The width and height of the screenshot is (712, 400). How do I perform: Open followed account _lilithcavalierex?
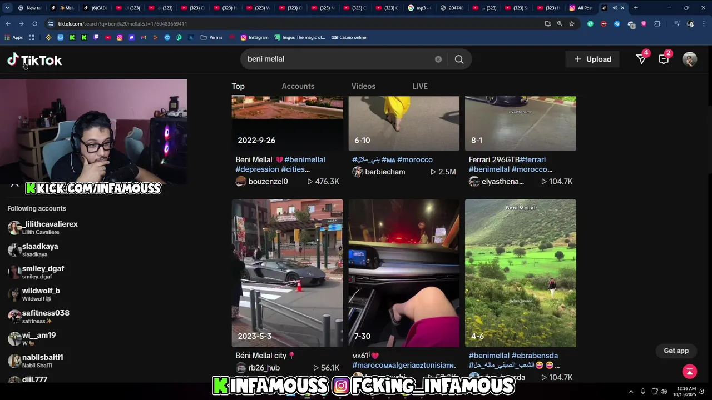43,228
